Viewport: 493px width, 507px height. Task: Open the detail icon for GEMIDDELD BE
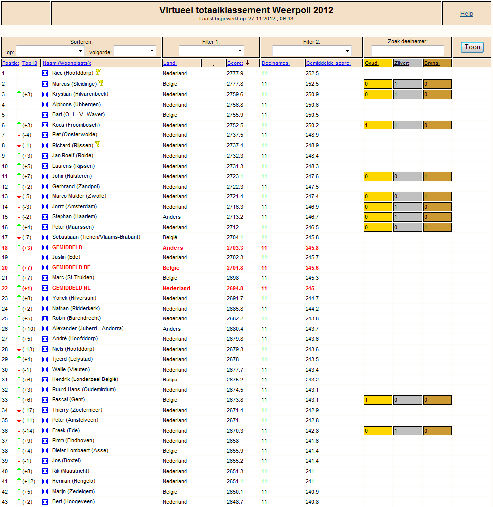(45, 268)
